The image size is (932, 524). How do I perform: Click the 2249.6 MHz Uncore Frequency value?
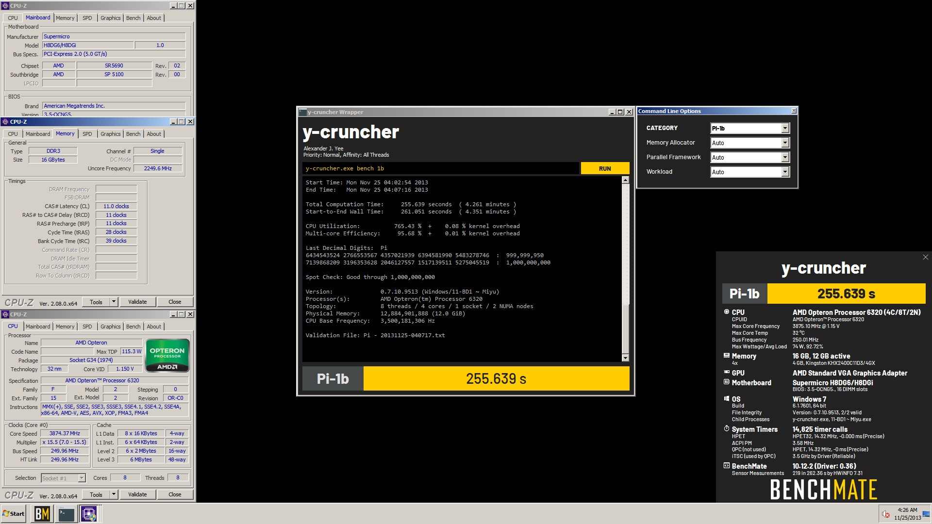tap(158, 168)
